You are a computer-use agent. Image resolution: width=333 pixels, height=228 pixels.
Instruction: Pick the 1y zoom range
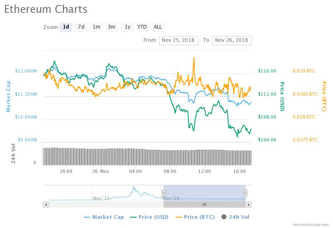click(127, 27)
